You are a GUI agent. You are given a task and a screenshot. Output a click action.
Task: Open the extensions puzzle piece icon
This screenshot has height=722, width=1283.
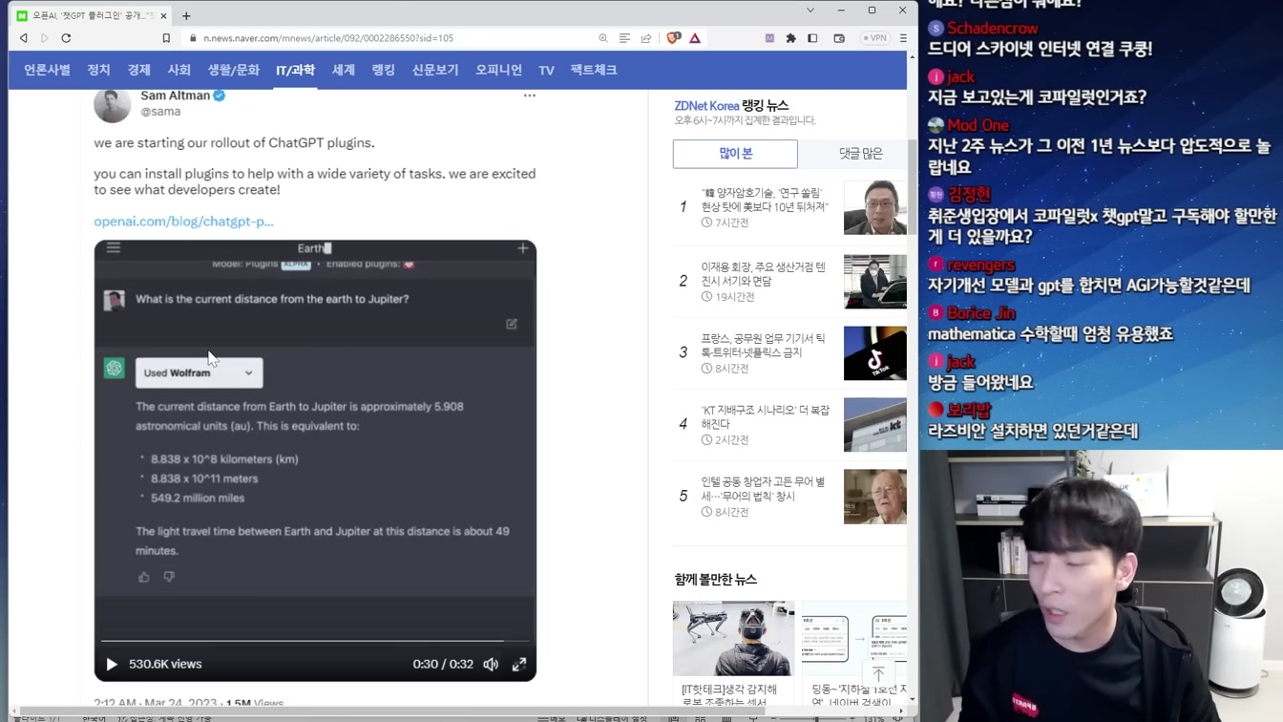790,38
